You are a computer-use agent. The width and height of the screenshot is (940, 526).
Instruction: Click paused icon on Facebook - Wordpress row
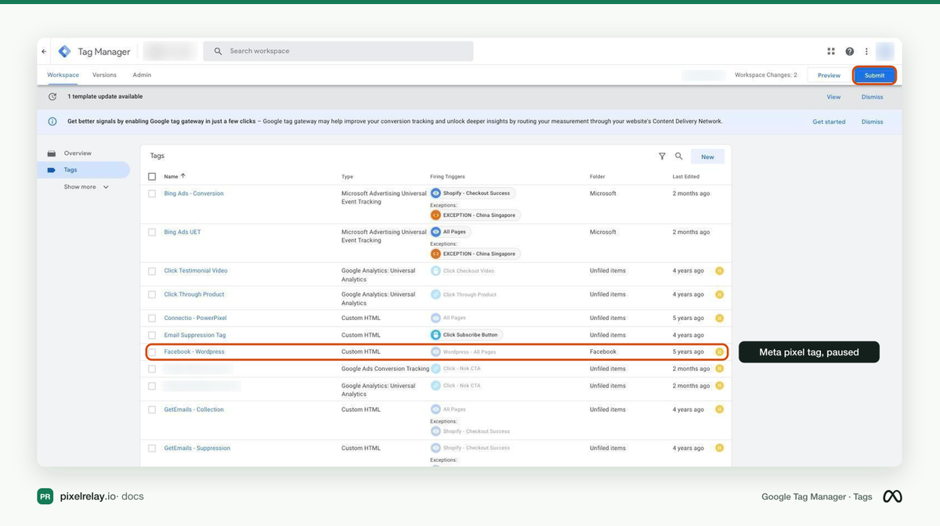click(x=719, y=351)
